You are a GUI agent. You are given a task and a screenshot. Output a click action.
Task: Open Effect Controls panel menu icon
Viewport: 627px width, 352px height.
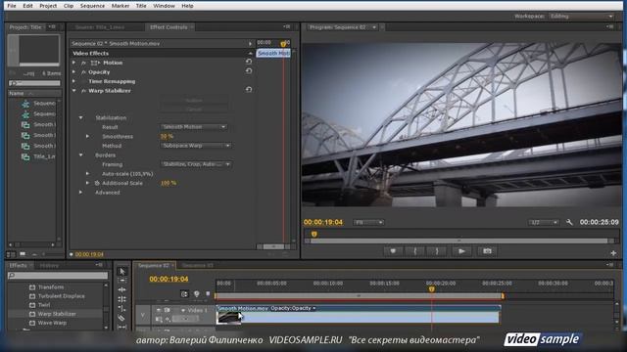point(287,26)
